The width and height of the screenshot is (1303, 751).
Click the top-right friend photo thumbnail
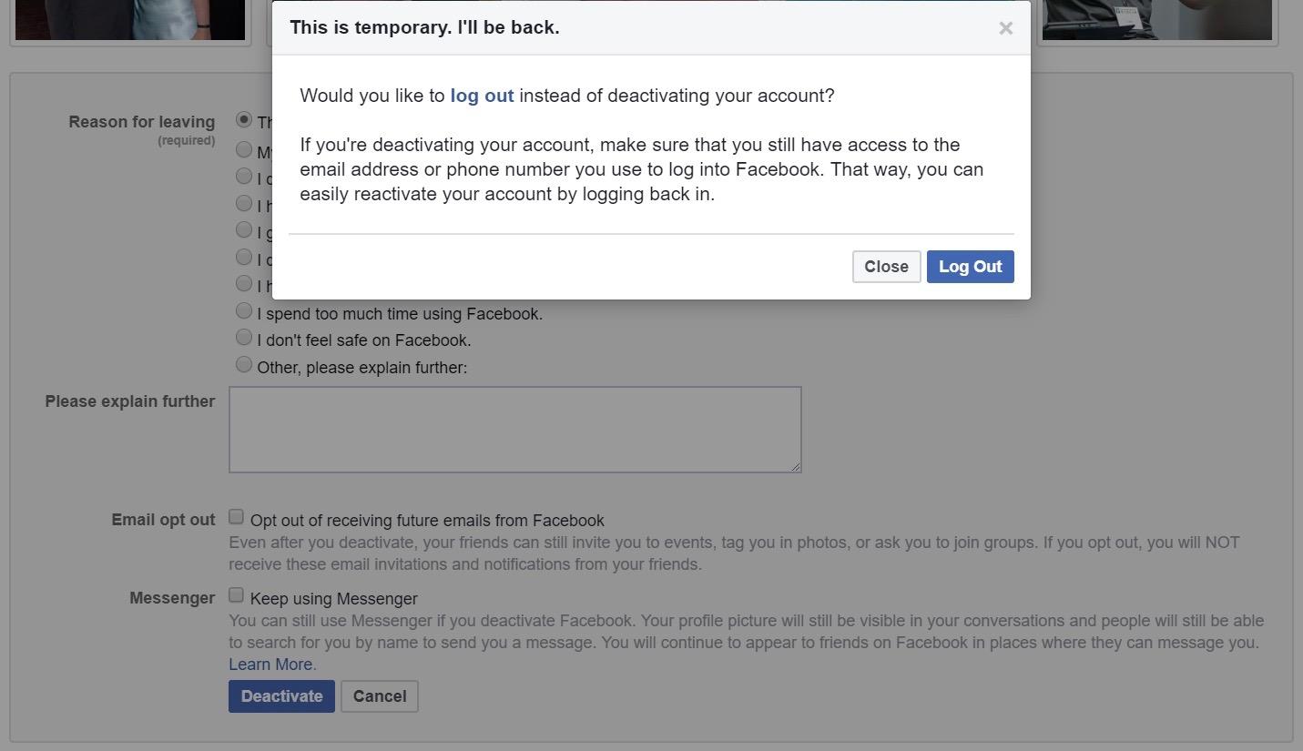tap(1156, 20)
